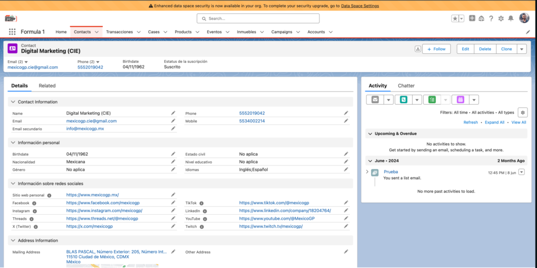Open the App Launcher grid icon
Viewport: 537px width, 268px height.
(x=12, y=31)
